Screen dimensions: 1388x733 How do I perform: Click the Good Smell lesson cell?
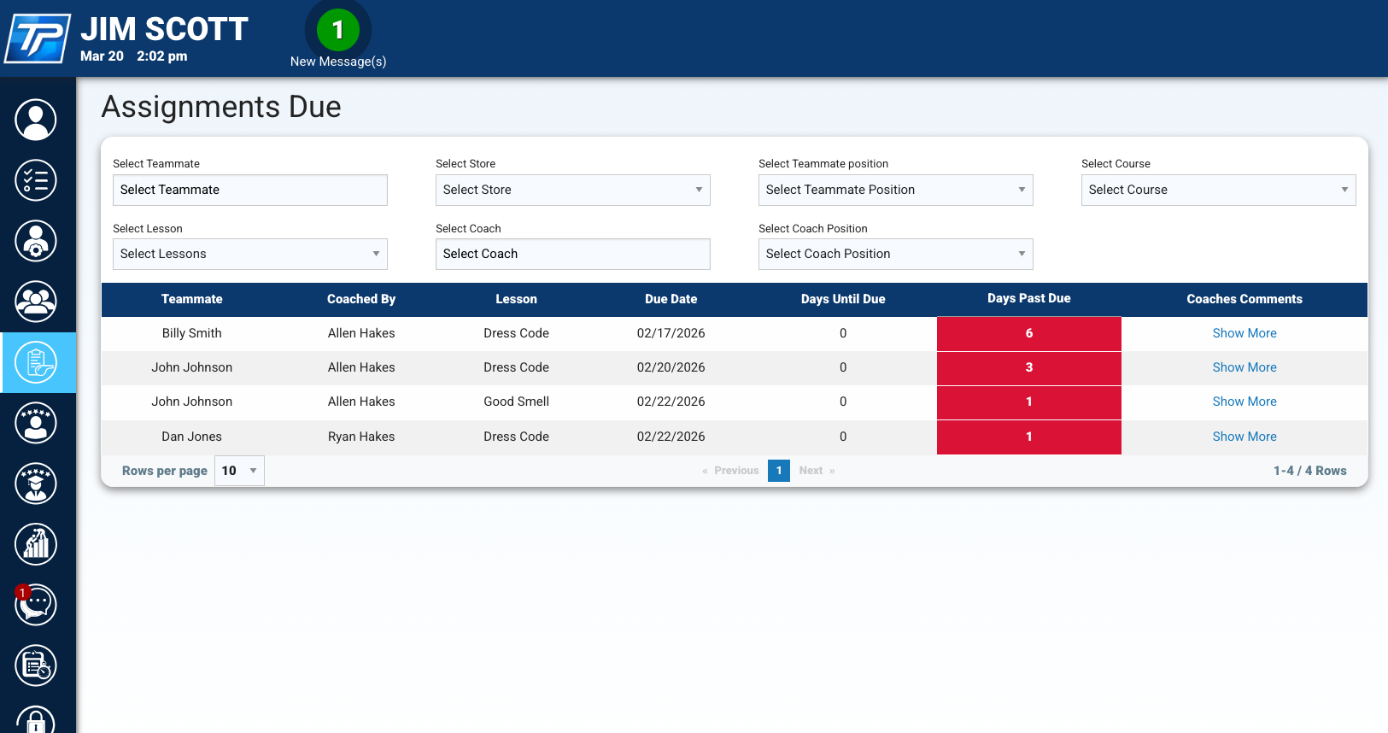point(517,402)
